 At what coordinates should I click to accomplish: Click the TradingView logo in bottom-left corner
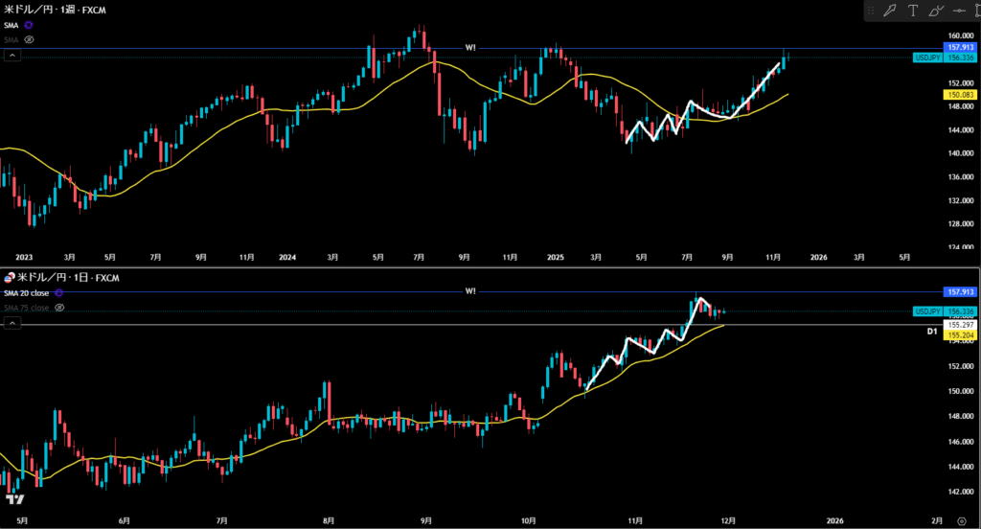pos(14,500)
